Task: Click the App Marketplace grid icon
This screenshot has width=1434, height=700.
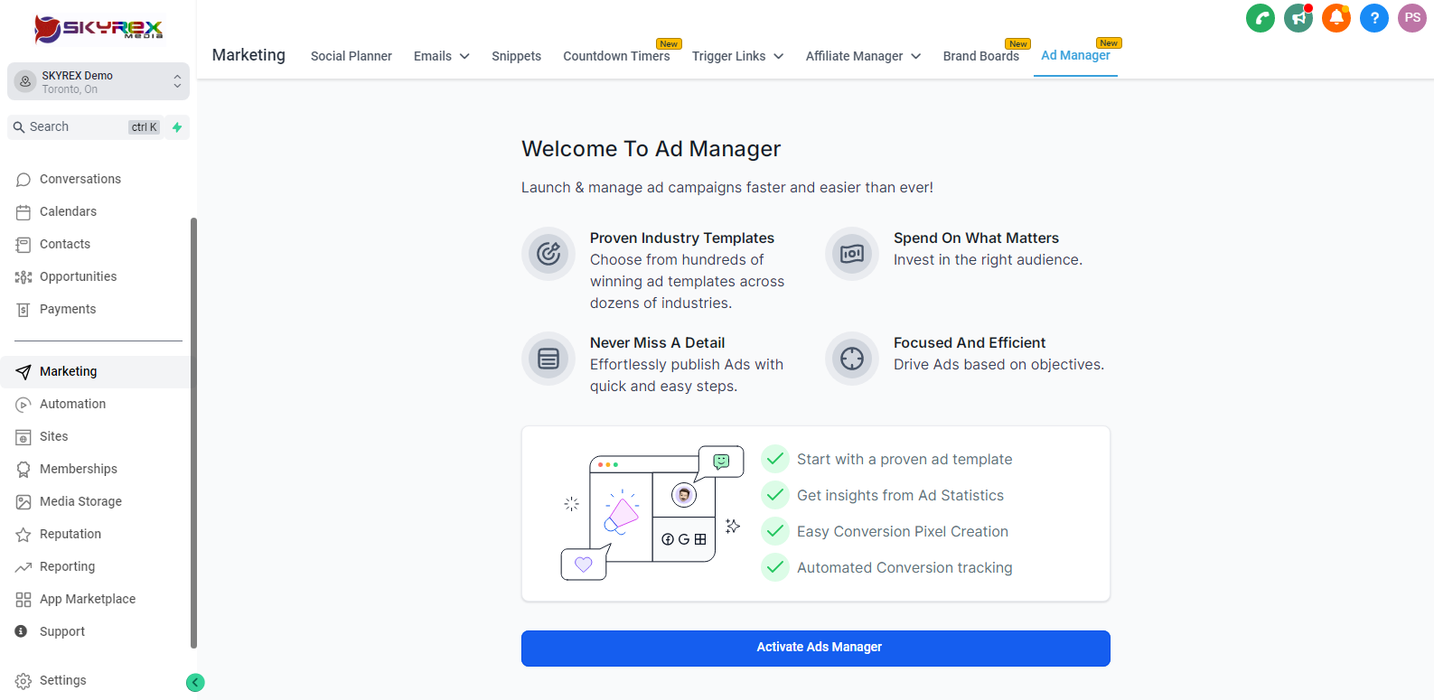Action: point(23,600)
